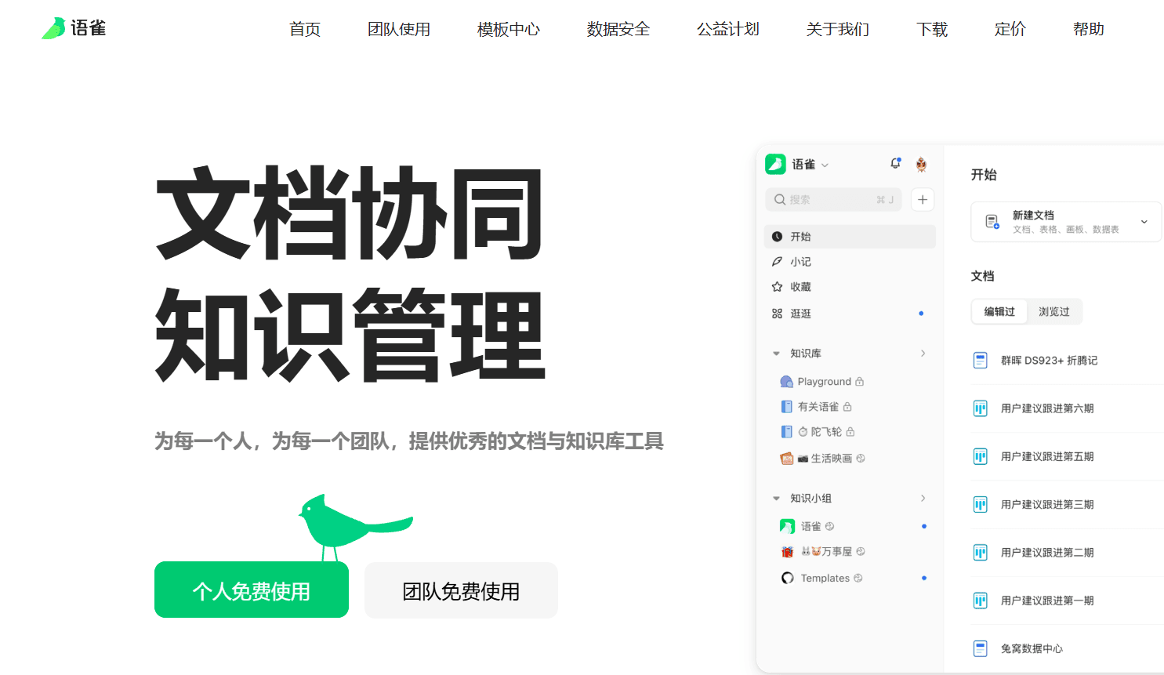This screenshot has height=675, width=1164.
Task: Click the feather icon next to 小记
Action: (x=777, y=262)
